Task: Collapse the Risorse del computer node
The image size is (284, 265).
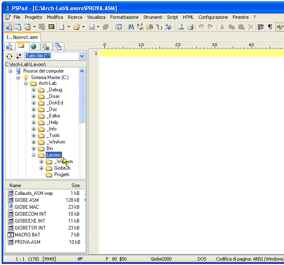Action: [x=10, y=71]
